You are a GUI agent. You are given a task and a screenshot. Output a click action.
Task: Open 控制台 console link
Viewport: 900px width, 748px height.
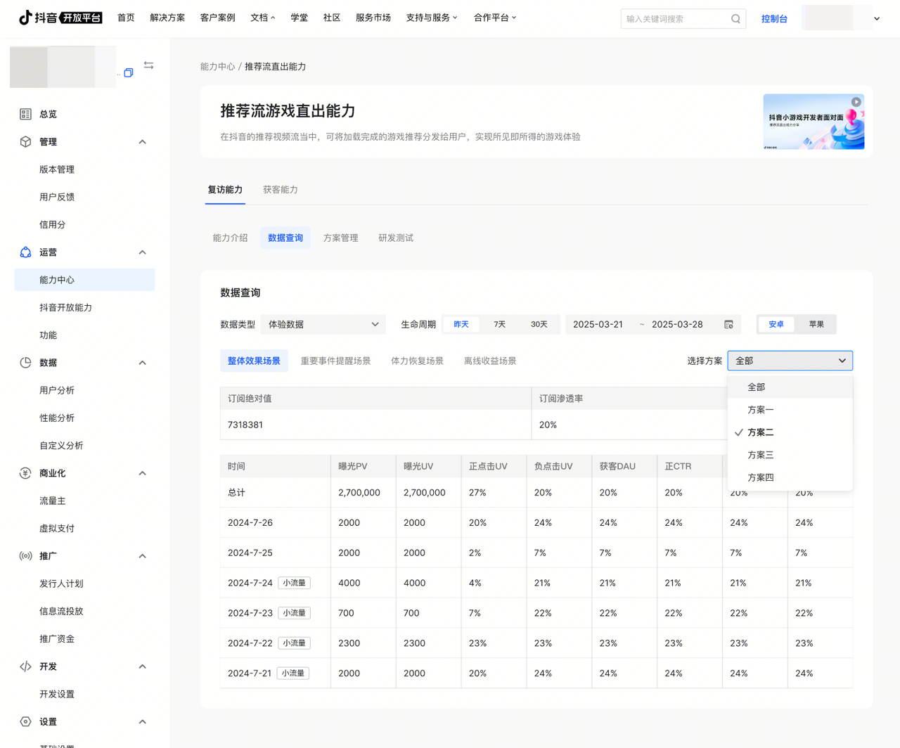[x=773, y=19]
